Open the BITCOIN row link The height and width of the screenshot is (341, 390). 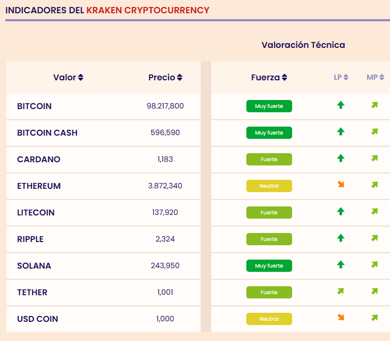pyautogui.click(x=35, y=106)
